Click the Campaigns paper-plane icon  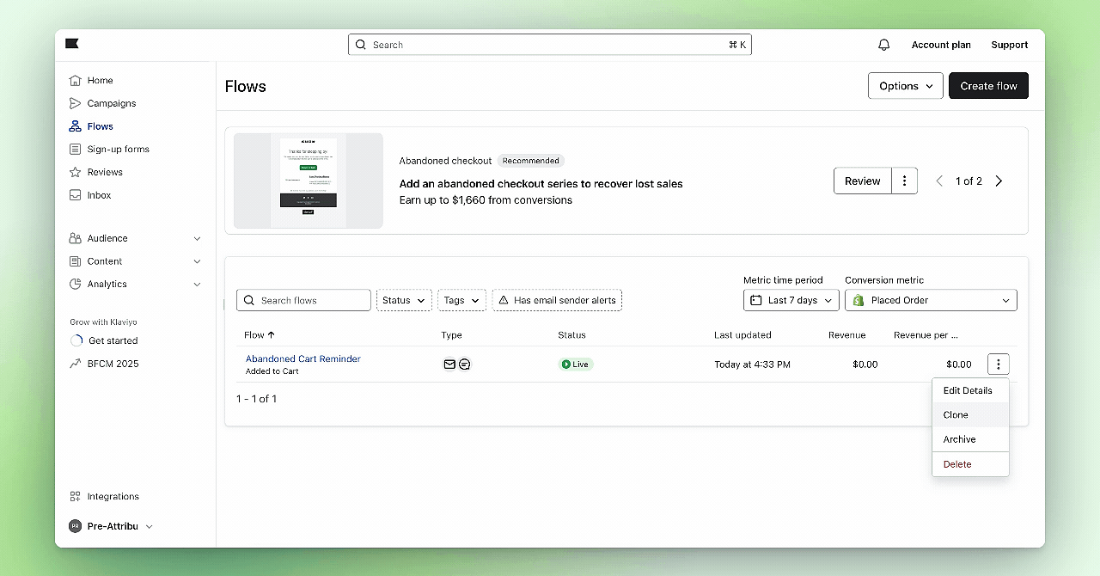[x=76, y=103]
